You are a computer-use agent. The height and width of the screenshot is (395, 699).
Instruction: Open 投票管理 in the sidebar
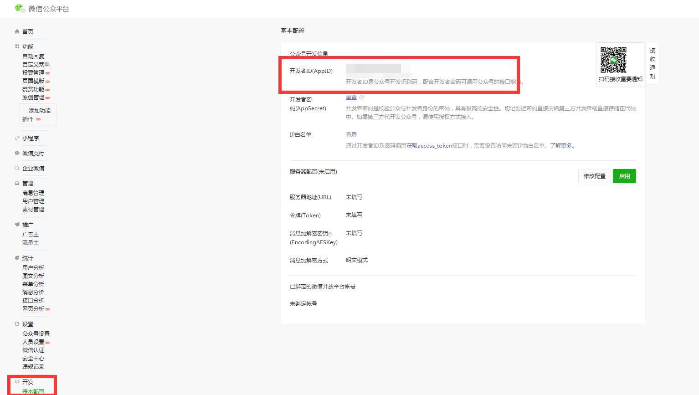click(x=33, y=72)
